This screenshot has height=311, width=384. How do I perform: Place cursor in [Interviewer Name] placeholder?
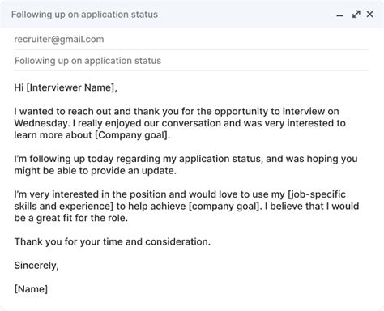(x=70, y=87)
